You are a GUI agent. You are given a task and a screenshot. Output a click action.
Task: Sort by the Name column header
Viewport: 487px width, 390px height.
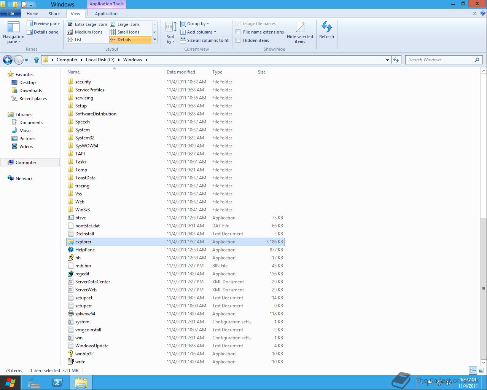tap(73, 72)
